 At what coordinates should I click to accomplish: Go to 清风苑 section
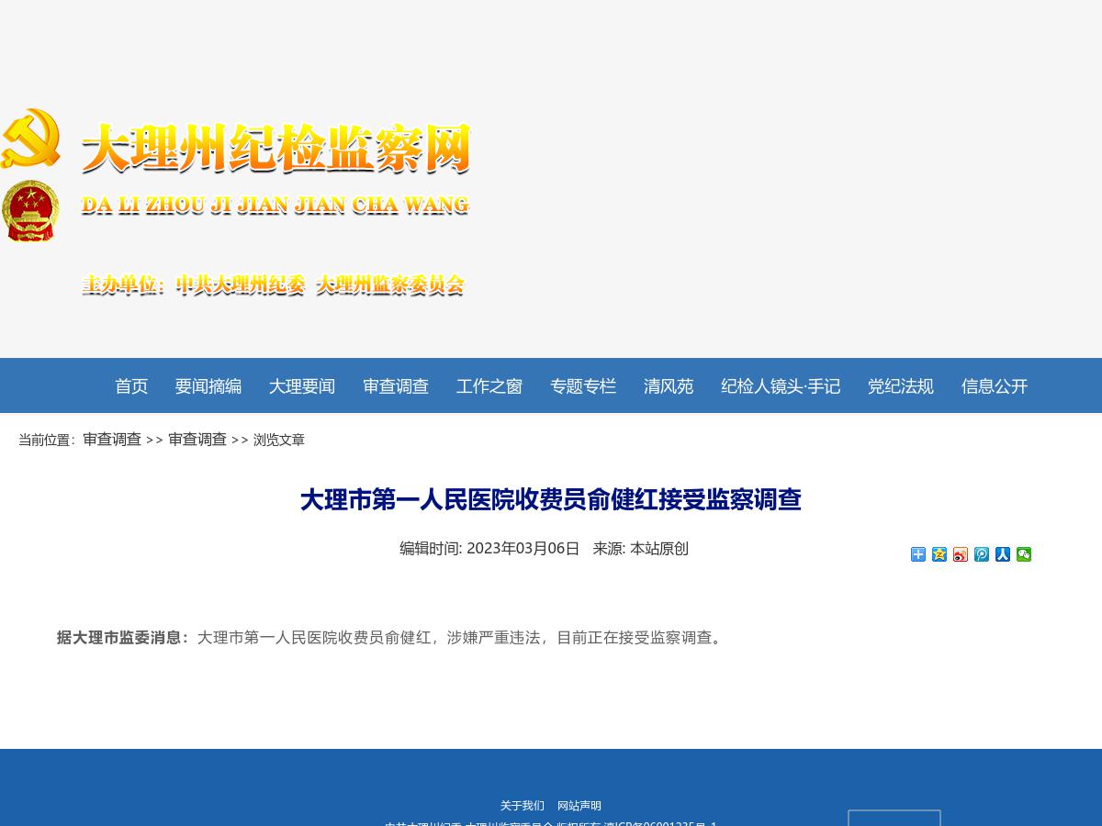click(x=668, y=385)
